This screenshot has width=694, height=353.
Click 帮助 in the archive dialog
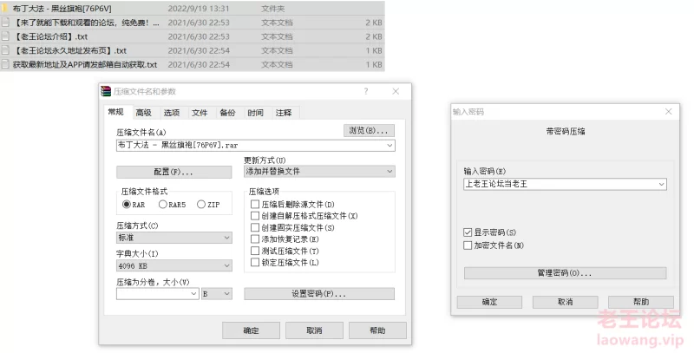(x=377, y=330)
